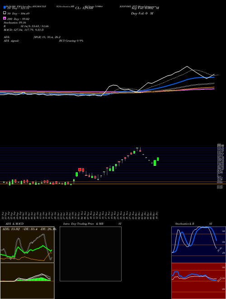The image size is (226, 299).
Task: Click the '(MGR) 15, 35.4, 26.2' ADX values
Action: [x=47, y=37]
